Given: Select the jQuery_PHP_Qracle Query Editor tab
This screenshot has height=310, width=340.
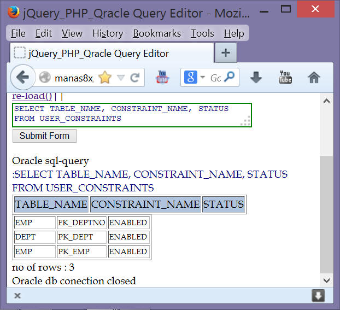Looking at the screenshot, I should (x=112, y=53).
